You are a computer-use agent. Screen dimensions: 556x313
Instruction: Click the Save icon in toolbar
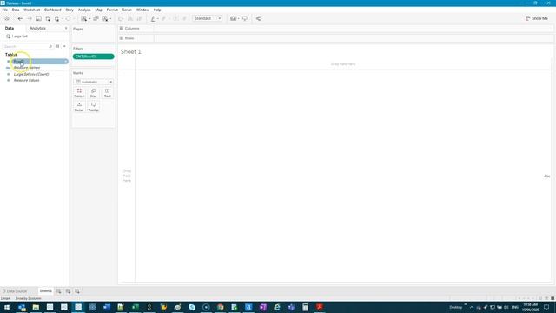(38, 18)
